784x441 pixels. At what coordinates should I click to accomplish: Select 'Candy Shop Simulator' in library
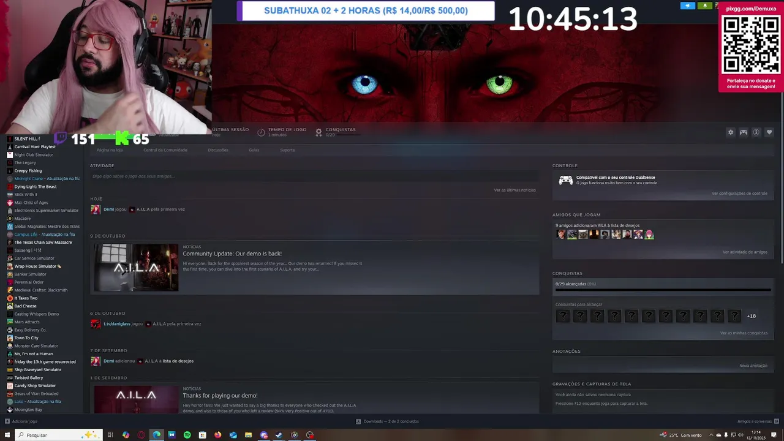[35, 386]
